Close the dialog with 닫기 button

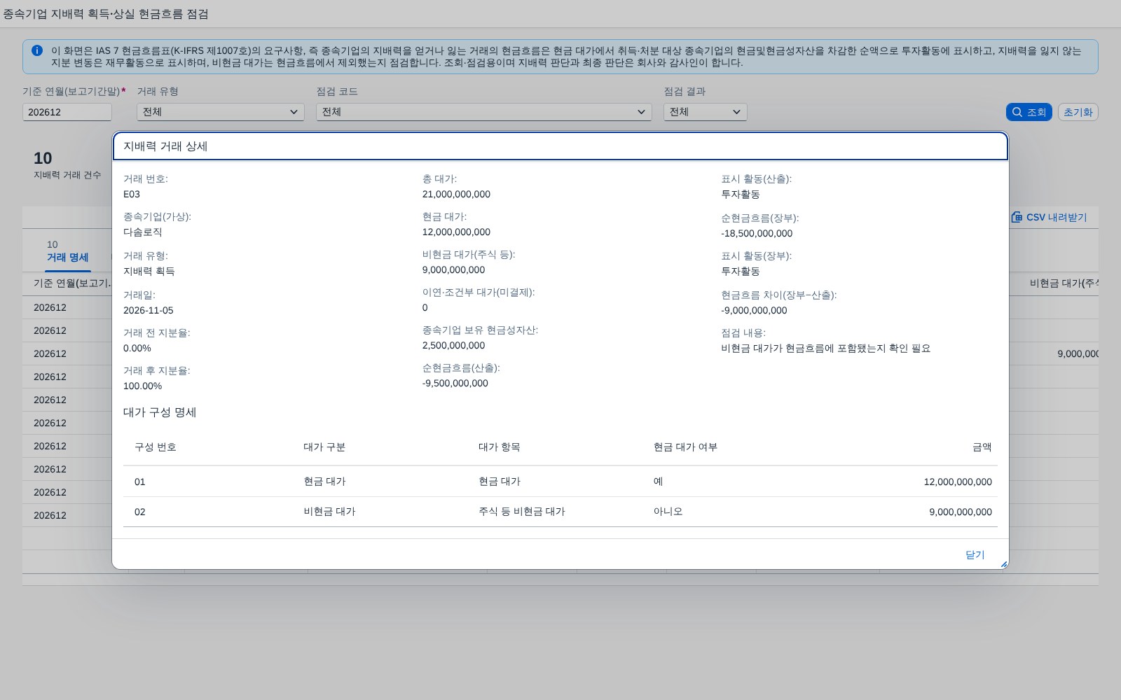pos(975,554)
